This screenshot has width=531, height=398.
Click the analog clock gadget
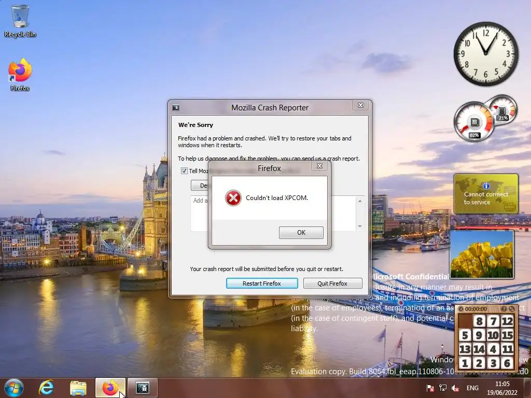486,53
